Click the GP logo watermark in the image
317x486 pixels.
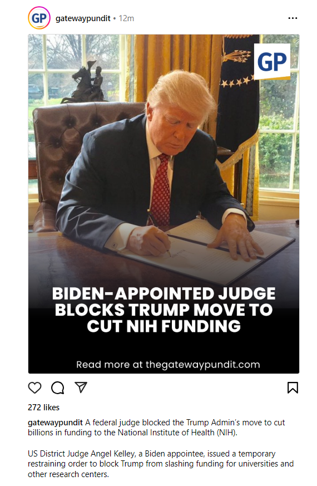coord(272,61)
